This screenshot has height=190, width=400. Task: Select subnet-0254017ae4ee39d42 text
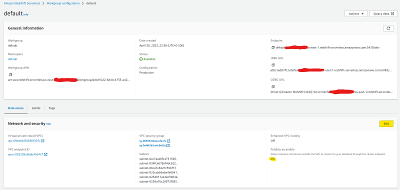pyautogui.click(x=158, y=176)
